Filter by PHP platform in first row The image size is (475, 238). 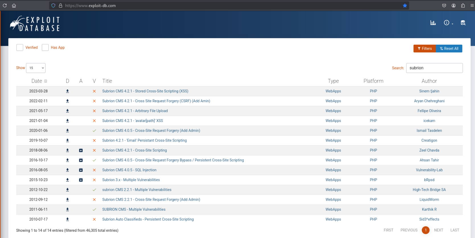[x=373, y=91]
